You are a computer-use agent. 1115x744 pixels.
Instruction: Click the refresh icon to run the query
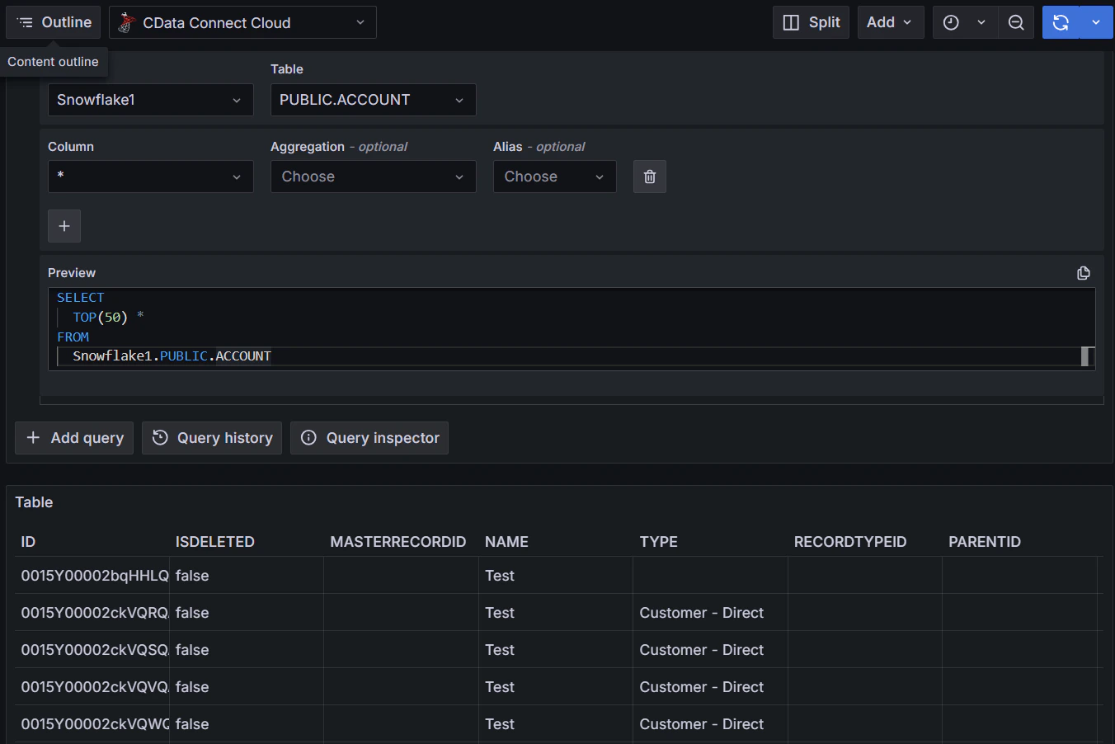(x=1061, y=22)
